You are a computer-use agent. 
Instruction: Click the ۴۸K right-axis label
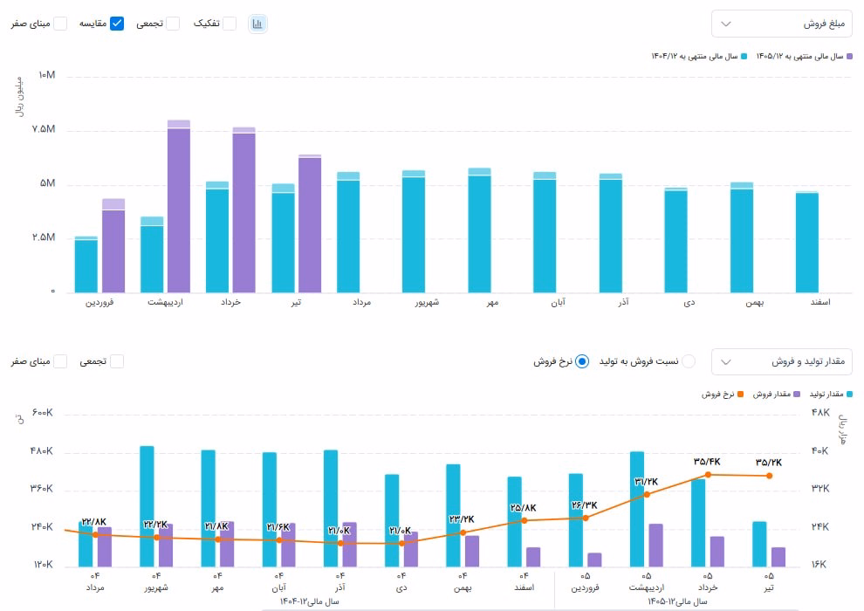coord(820,413)
